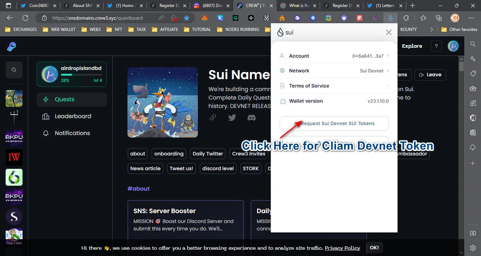Viewport: 481px width, 256px height.
Task: Open the Poke 2 Earn community in sidebar
Action: pyautogui.click(x=14, y=236)
